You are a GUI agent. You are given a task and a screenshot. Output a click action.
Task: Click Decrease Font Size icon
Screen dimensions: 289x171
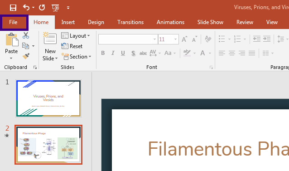pyautogui.click(x=195, y=39)
